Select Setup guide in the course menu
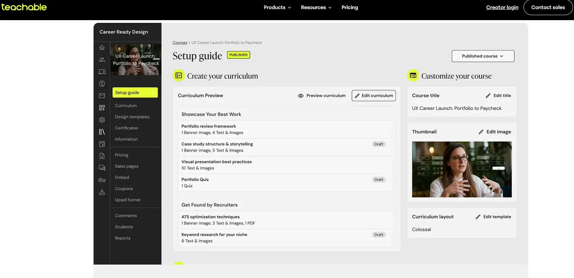The image size is (574, 278). (x=135, y=93)
